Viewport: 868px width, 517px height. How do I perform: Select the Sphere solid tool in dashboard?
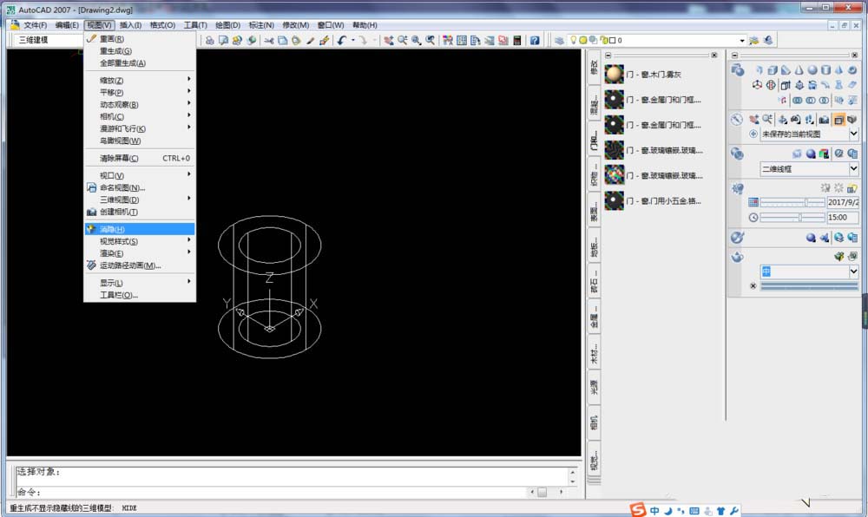pyautogui.click(x=812, y=69)
